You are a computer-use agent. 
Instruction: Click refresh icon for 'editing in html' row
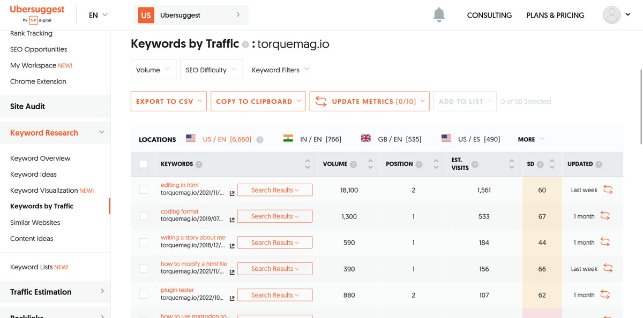click(608, 190)
